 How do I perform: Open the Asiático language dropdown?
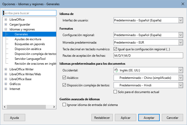181,78
